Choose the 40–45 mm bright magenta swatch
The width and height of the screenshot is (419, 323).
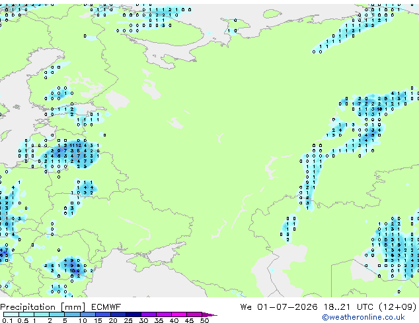pos(179,314)
